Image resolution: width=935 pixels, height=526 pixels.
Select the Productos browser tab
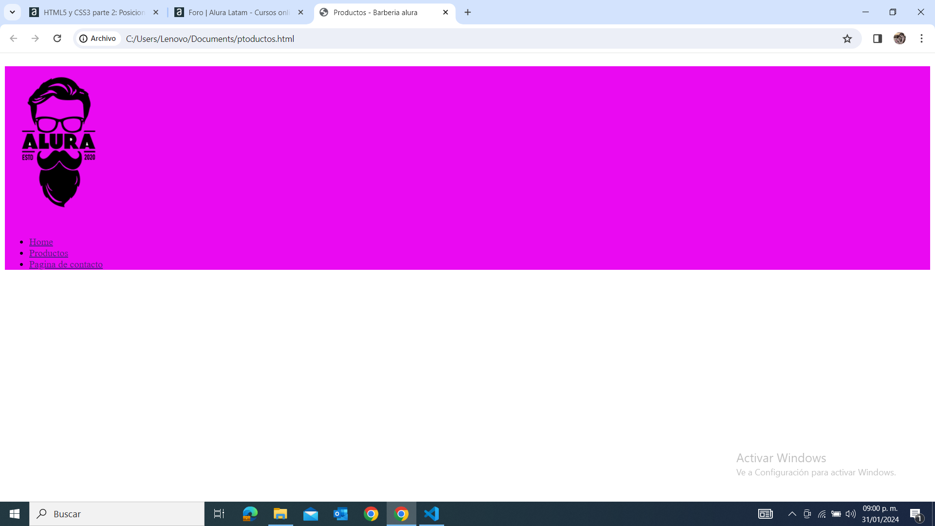(374, 12)
